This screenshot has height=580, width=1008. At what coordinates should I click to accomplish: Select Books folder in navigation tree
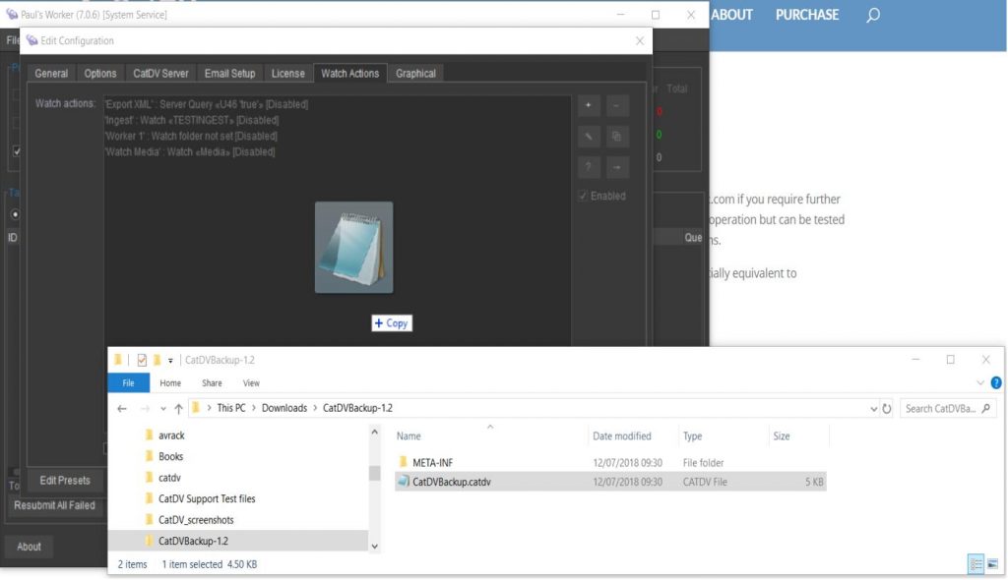[x=170, y=457]
